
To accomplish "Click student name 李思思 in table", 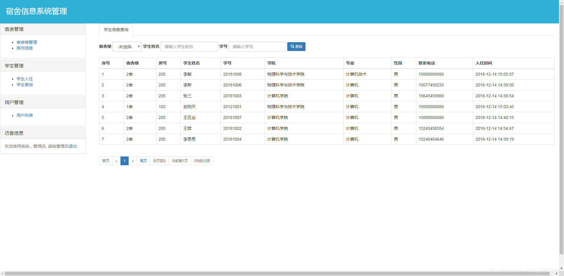I will click(x=189, y=139).
